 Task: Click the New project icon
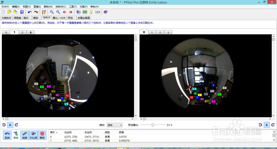pos(3,12)
